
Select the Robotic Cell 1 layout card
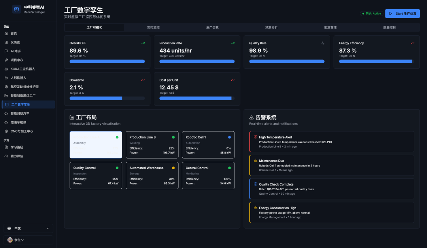pos(208,145)
